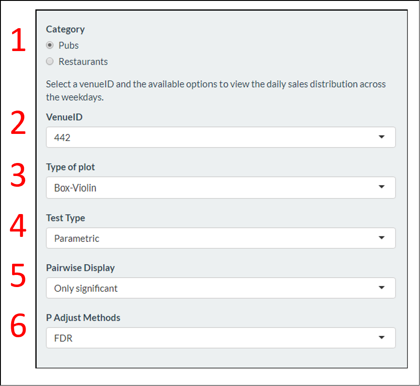Click the Type of plot label
The image size is (420, 386).
pos(71,167)
